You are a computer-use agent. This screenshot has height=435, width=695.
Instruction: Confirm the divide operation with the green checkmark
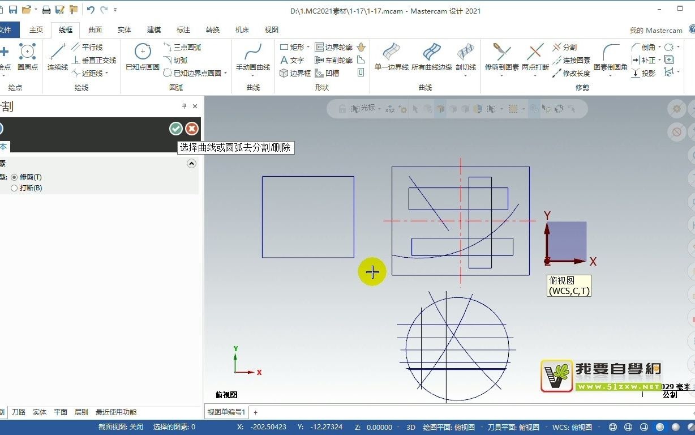tap(176, 129)
